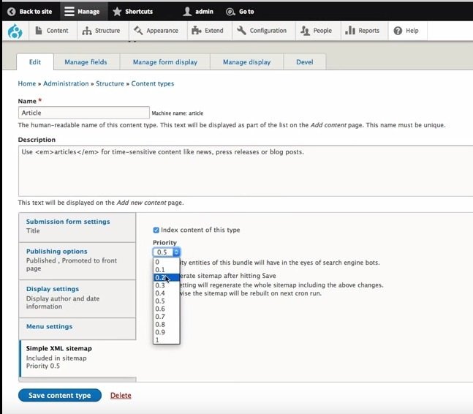Open the Content toolbar icon

pos(39,31)
